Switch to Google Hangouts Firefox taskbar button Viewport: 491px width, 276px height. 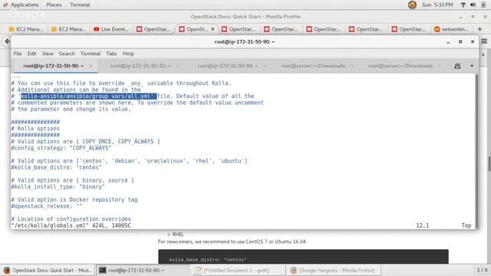point(333,270)
